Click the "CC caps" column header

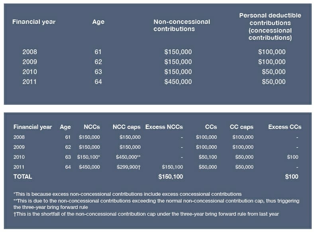coord(241,127)
